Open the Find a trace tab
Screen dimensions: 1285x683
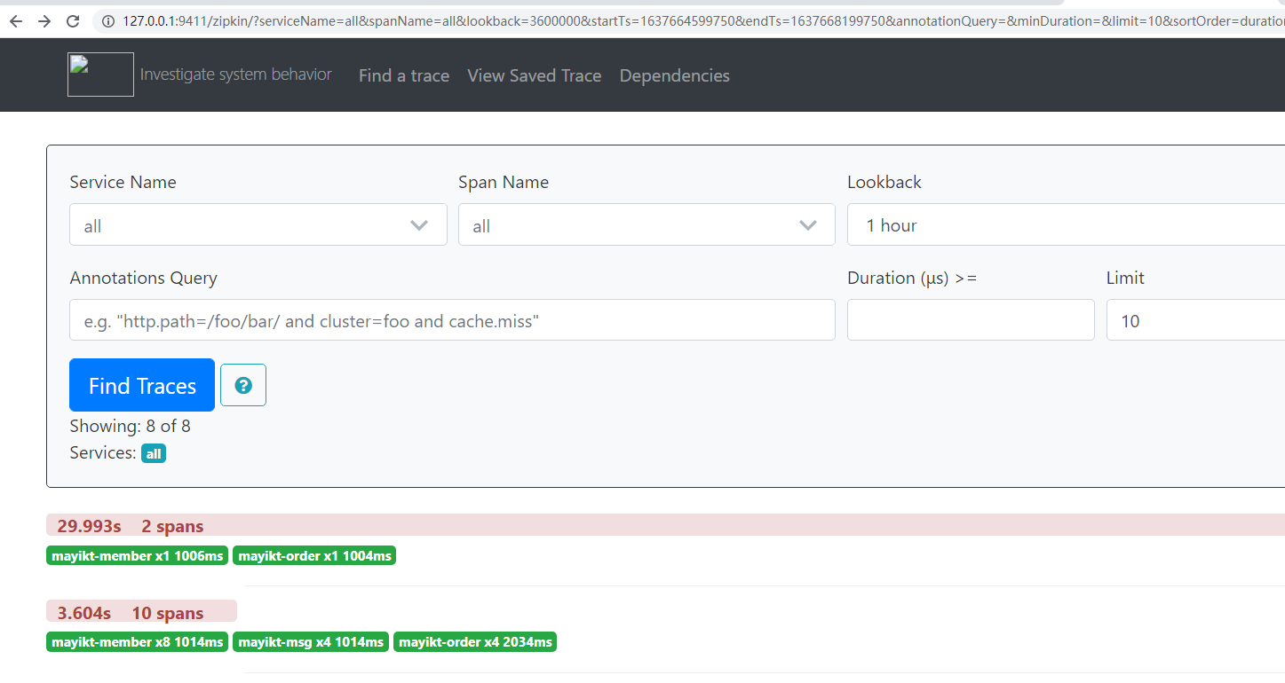point(404,75)
